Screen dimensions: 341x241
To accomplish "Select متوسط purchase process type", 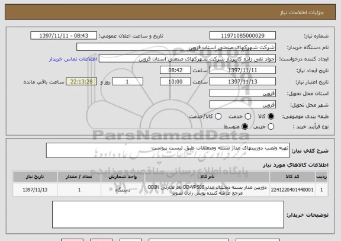I will (245, 126).
